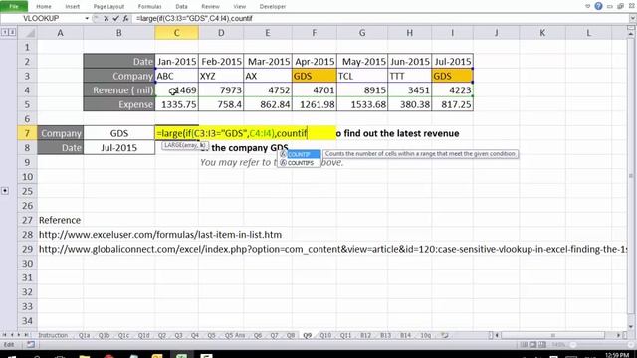The height and width of the screenshot is (358, 637).
Task: Switch to the Q10 sheet tab
Action: coord(325,335)
